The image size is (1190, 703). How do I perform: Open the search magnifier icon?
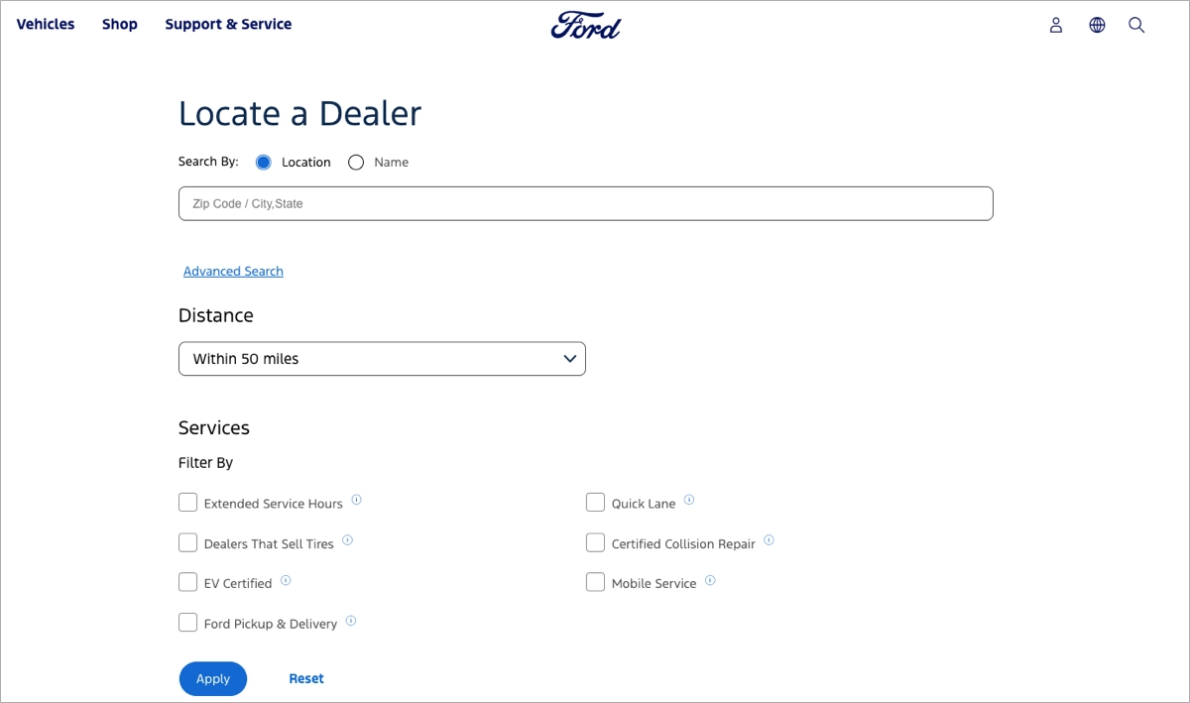click(x=1136, y=25)
